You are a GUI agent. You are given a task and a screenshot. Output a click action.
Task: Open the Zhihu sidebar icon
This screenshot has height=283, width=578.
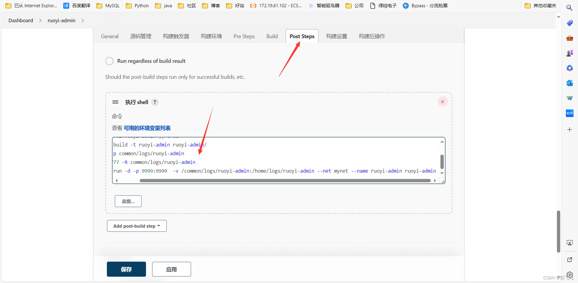(x=570, y=113)
